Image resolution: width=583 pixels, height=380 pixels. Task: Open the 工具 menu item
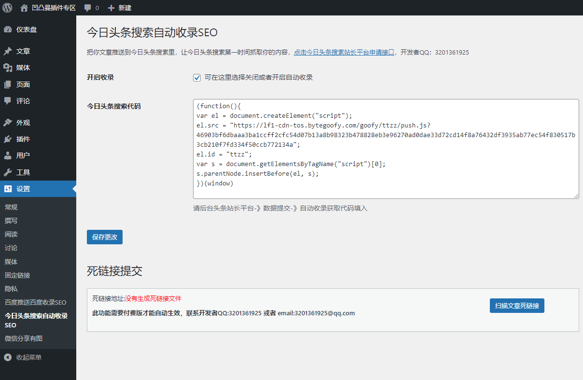point(38,172)
